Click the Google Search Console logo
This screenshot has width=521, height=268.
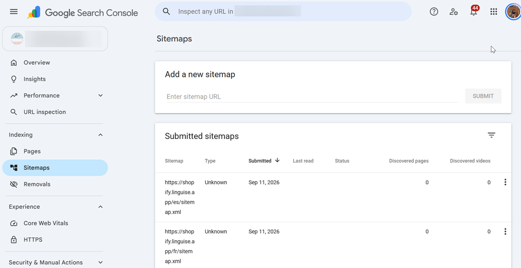pos(82,13)
